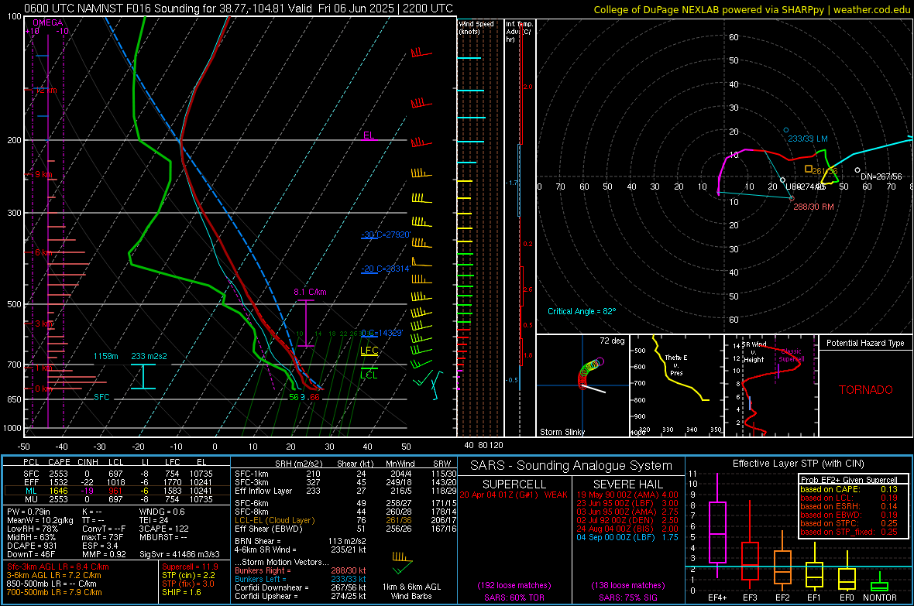Click the sounding title header text
The height and width of the screenshot is (606, 914).
(239, 9)
